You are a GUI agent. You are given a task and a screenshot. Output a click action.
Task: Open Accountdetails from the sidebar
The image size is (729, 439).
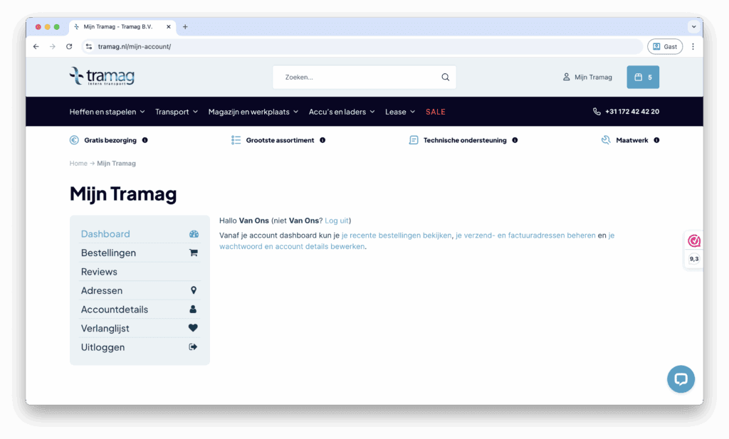[x=115, y=310]
